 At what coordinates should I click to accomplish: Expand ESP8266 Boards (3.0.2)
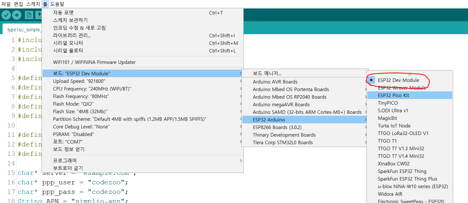click(305, 127)
